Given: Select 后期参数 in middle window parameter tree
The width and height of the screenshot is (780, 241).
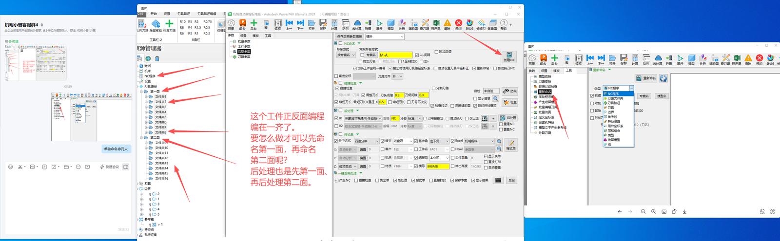Looking at the screenshot, I should [x=244, y=52].
